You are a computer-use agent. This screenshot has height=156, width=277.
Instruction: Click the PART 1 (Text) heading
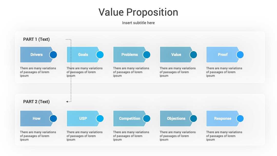click(x=36, y=39)
